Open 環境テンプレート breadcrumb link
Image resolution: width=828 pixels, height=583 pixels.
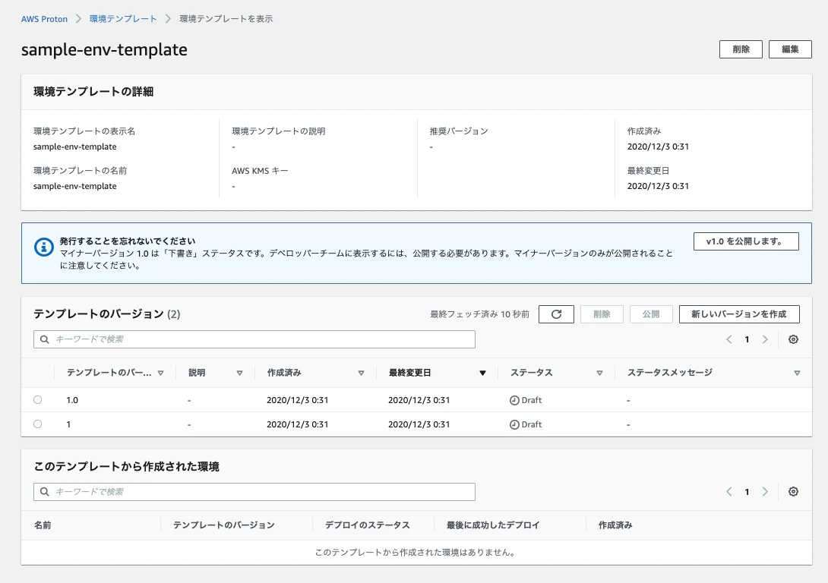pos(123,19)
